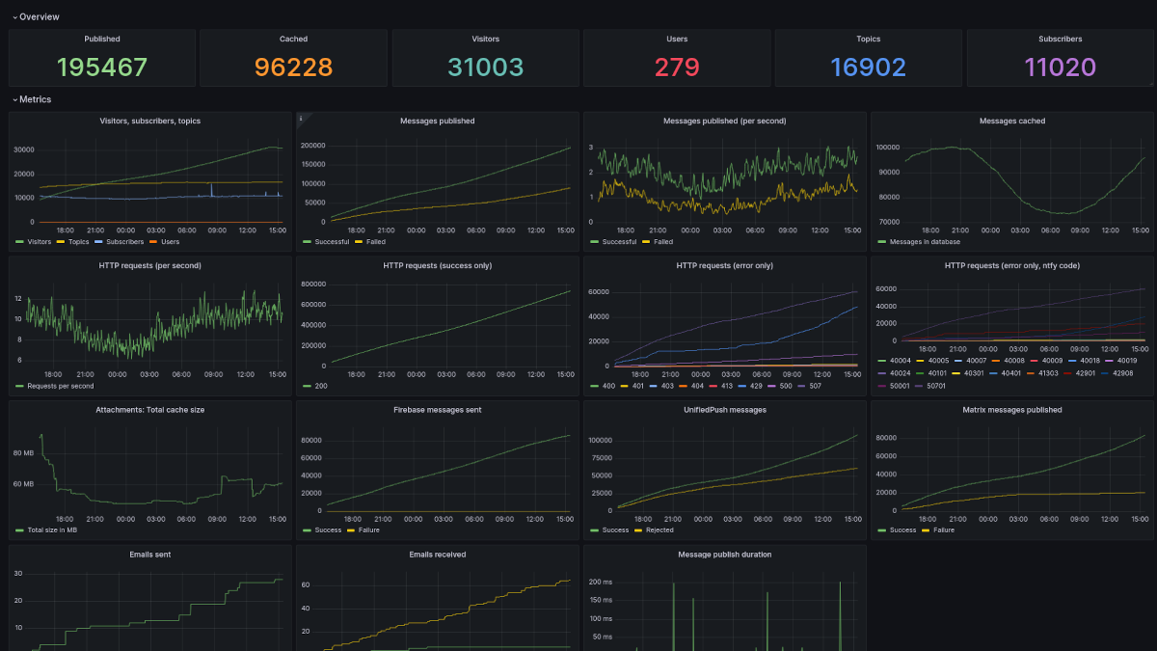Open Emails sent panel title menu
Image resolution: width=1157 pixels, height=651 pixels.
coord(149,555)
